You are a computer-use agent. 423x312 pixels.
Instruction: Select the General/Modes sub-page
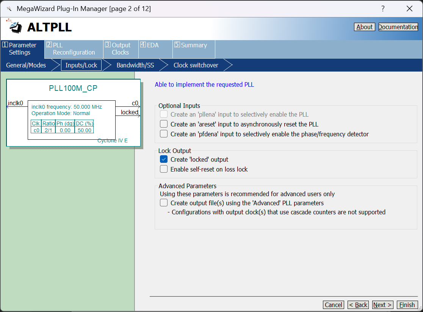pyautogui.click(x=26, y=65)
